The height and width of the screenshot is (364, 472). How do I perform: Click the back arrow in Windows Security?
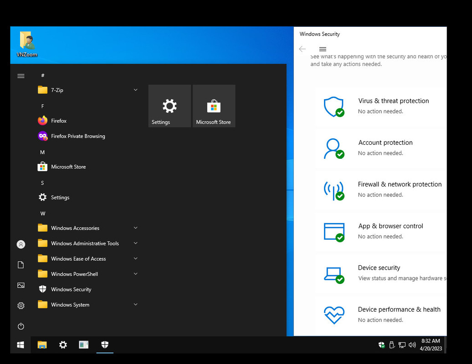pos(302,49)
